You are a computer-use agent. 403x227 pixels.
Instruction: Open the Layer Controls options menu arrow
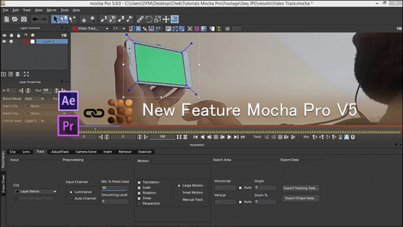63,36
